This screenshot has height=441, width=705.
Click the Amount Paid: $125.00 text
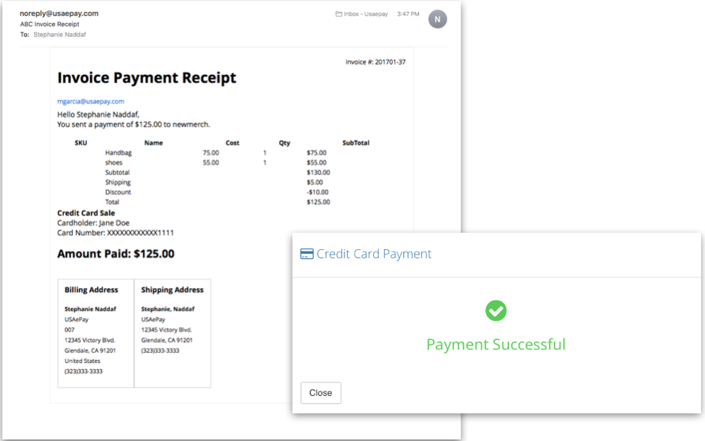[x=115, y=254]
